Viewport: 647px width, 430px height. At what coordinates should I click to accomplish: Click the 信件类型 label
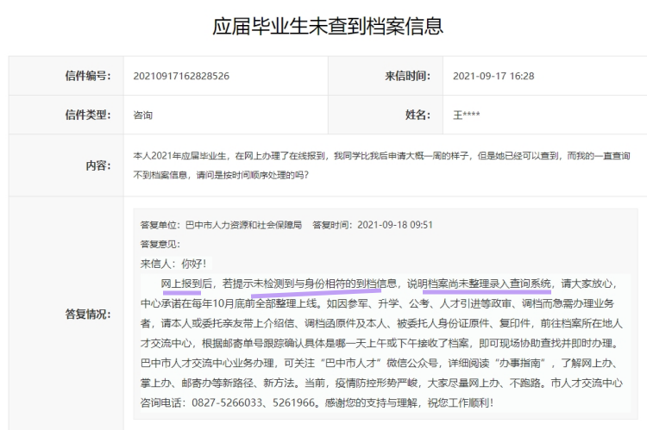[88, 115]
